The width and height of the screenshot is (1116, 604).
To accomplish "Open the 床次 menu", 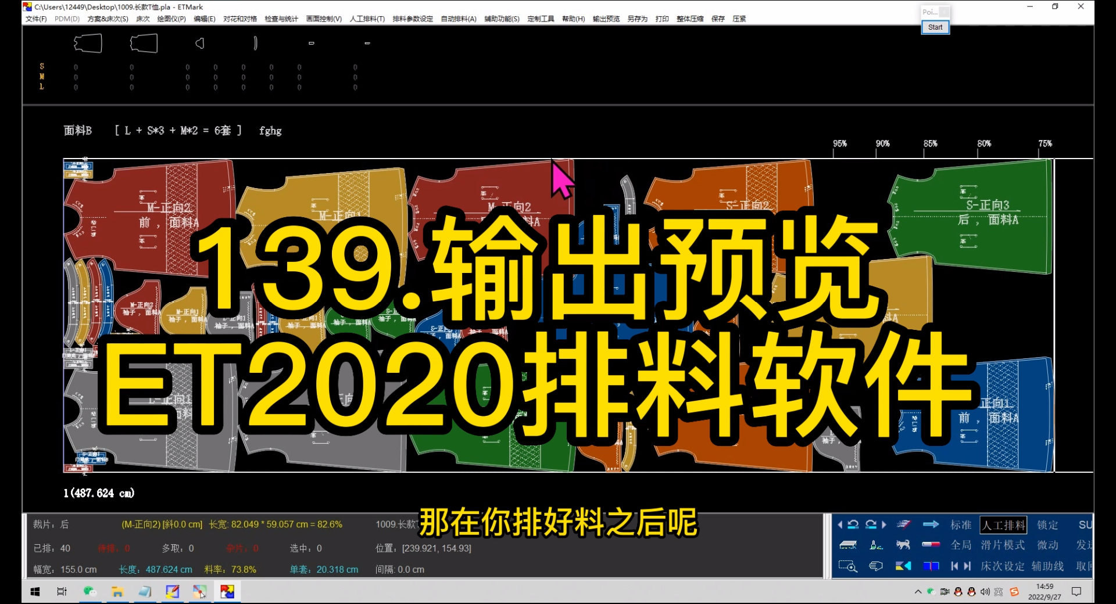I will (143, 19).
